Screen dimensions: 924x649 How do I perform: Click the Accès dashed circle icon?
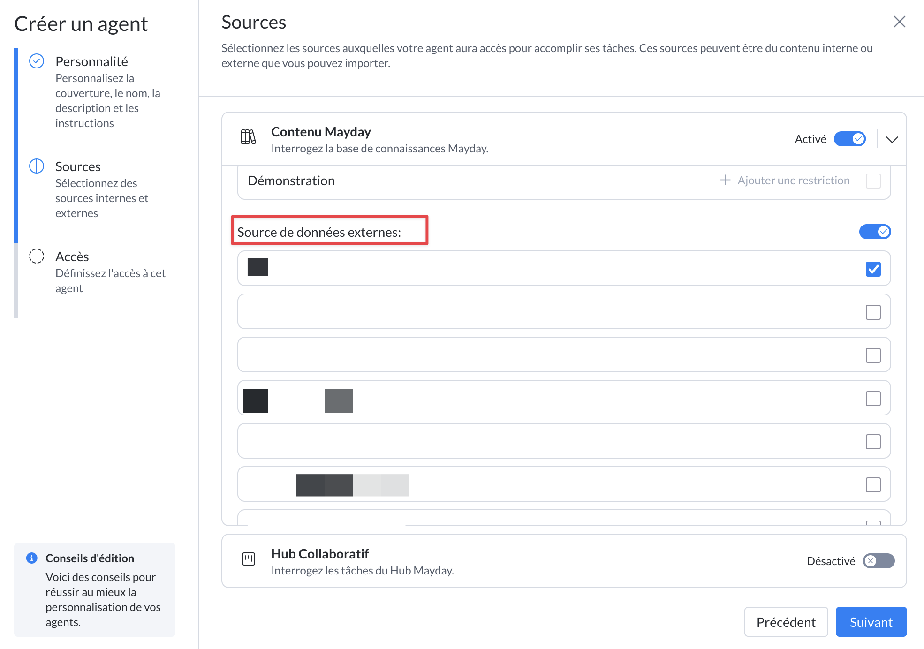point(37,256)
